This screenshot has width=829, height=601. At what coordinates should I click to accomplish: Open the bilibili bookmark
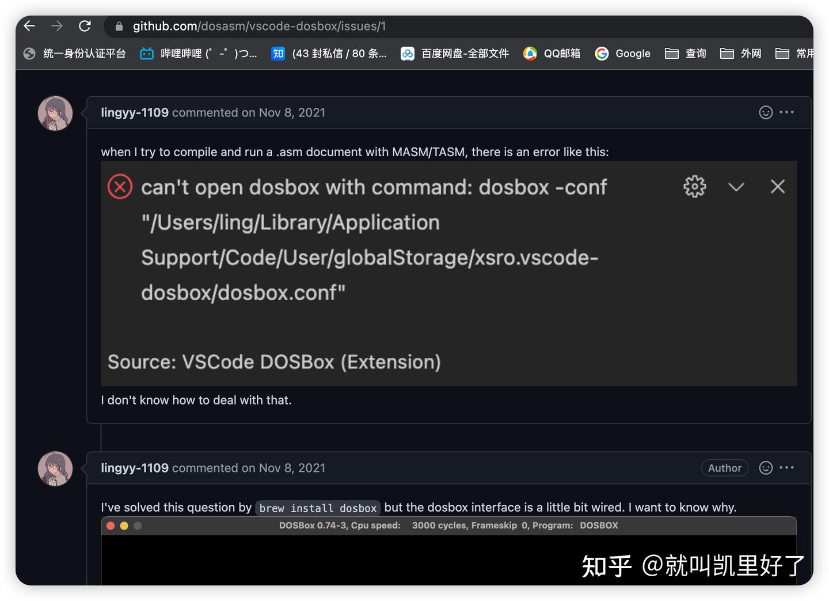[x=199, y=53]
